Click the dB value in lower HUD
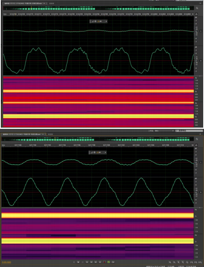Screen dimensions: 204x267 [99, 152]
